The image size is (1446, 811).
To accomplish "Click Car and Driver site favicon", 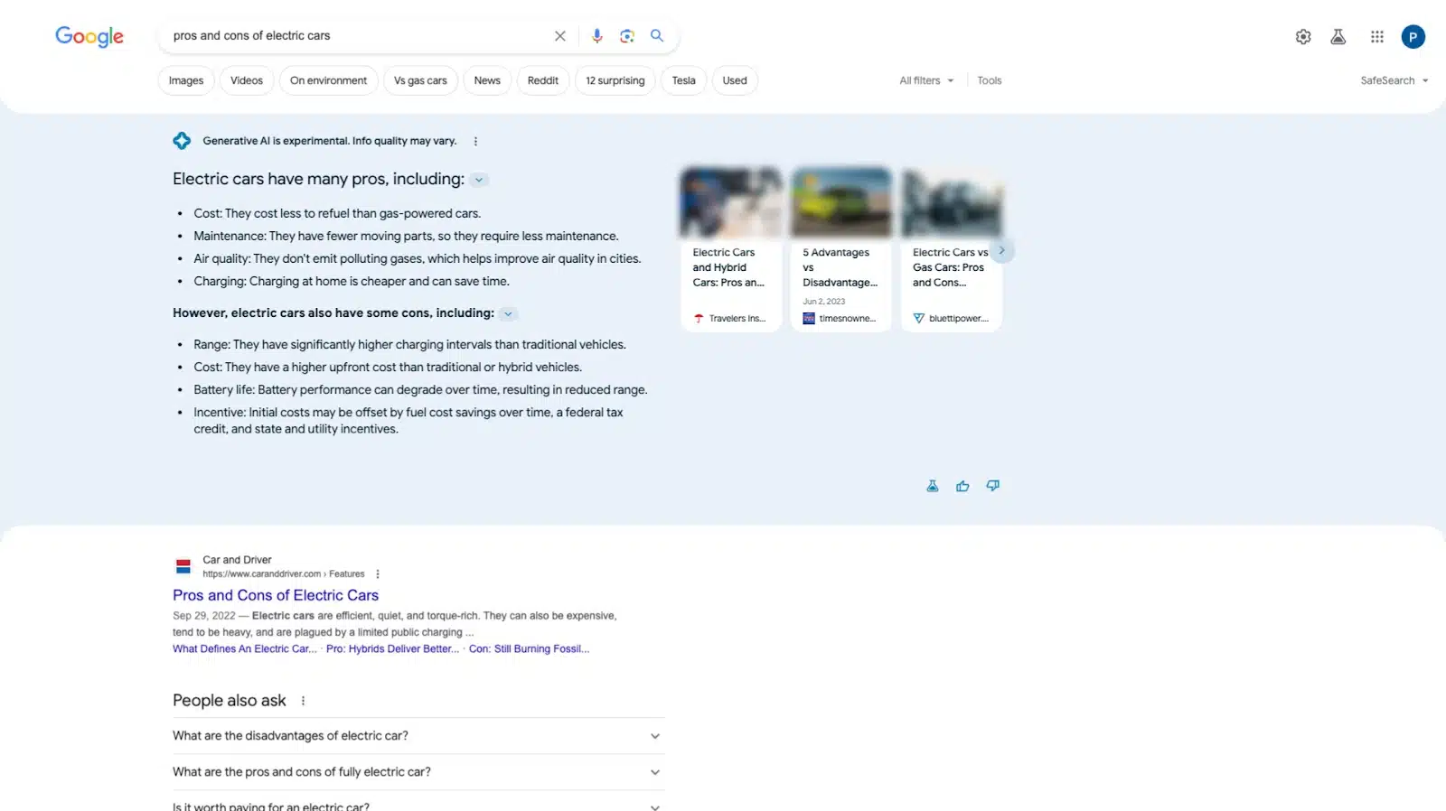I will tap(183, 566).
